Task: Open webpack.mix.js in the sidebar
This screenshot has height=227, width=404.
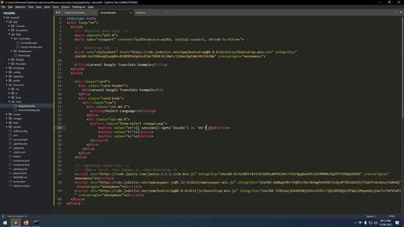Action: pos(21,186)
